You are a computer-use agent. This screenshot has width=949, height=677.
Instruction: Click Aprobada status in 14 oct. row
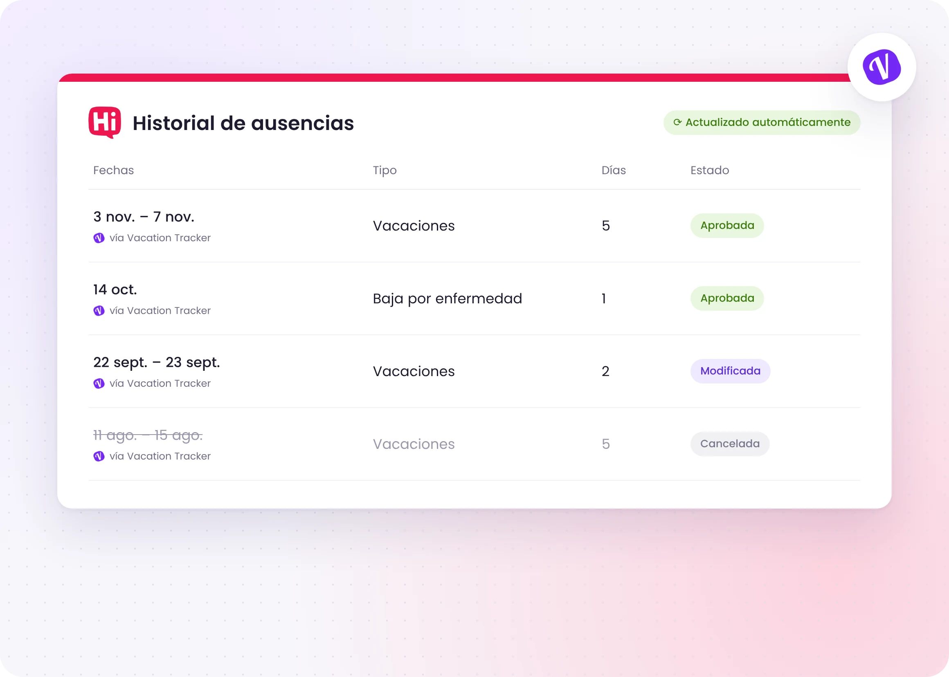coord(727,298)
